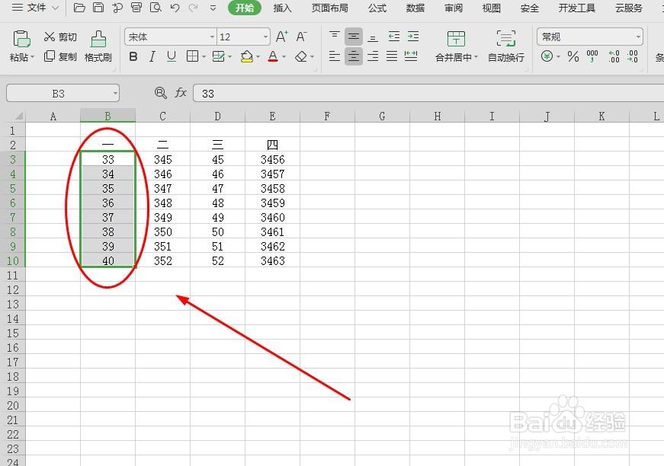This screenshot has width=664, height=466.
Task: Toggle justify alignment
Action: click(392, 56)
